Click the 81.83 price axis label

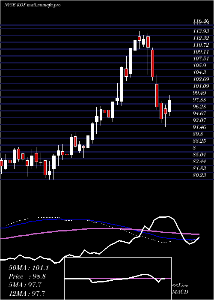[x=200, y=168]
